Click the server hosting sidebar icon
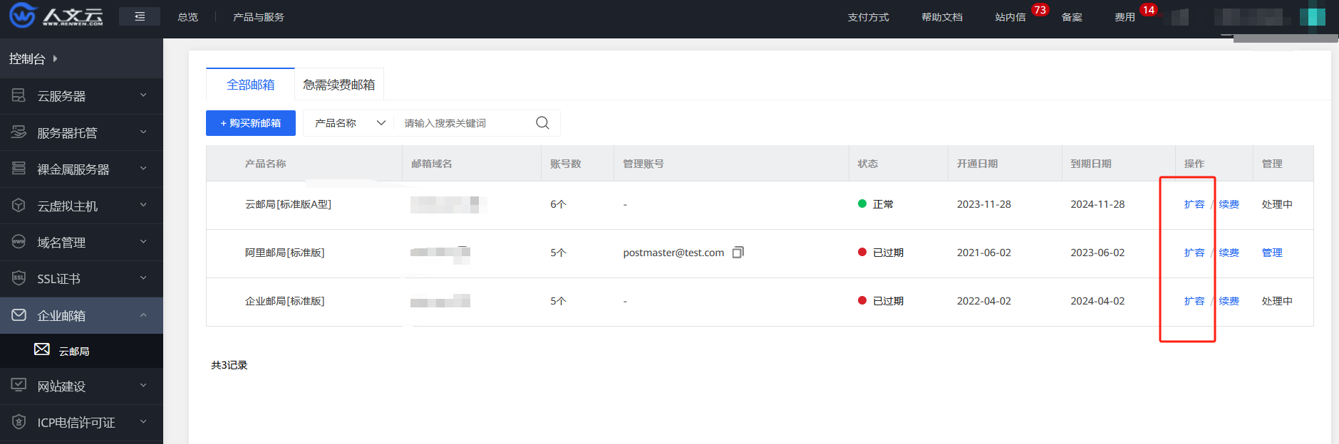 click(x=19, y=132)
